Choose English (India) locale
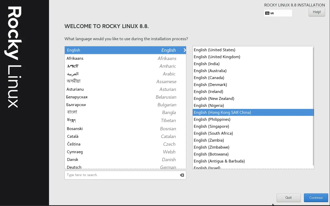 coord(253,64)
